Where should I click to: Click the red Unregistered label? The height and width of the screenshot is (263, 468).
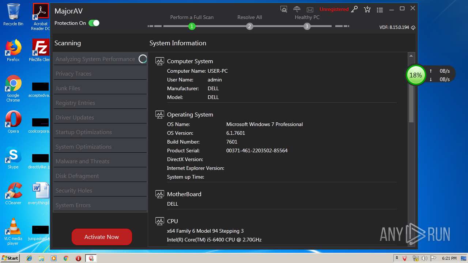334,9
